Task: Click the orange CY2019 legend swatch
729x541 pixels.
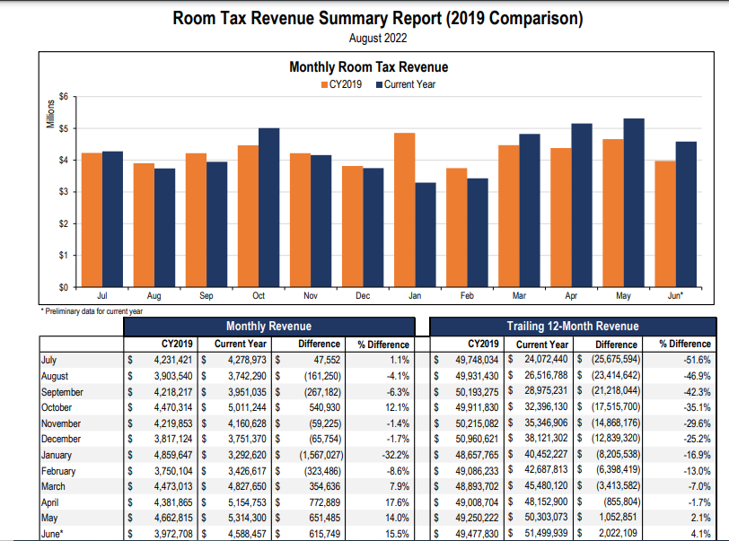Action: click(x=324, y=84)
